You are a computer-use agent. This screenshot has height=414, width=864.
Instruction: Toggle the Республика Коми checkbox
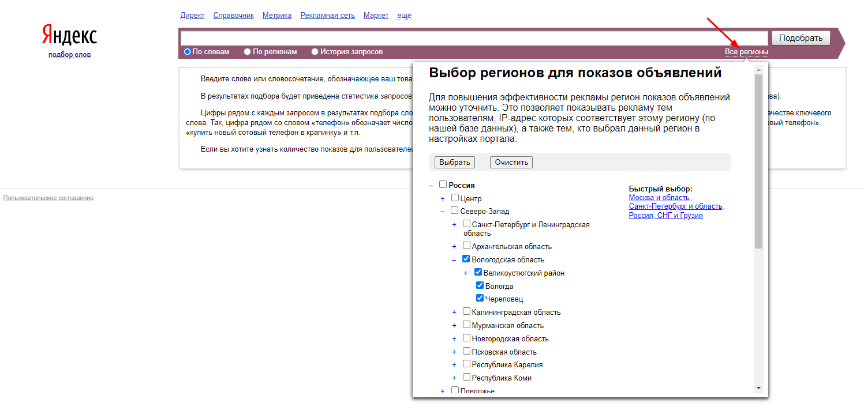tap(466, 377)
